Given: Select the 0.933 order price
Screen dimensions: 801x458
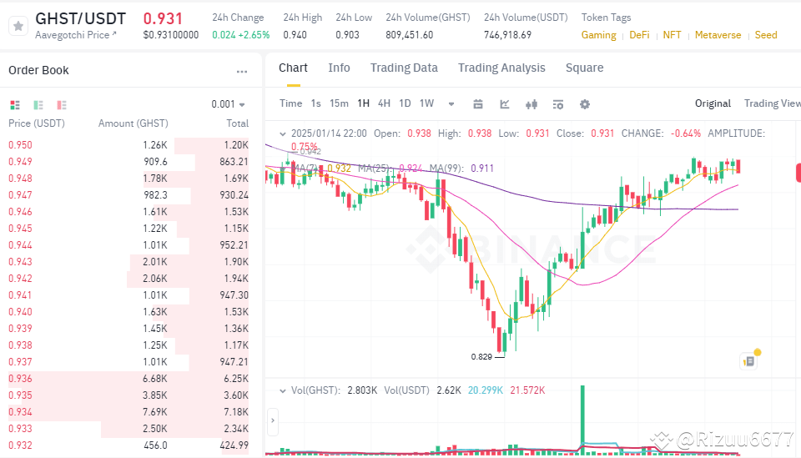Looking at the screenshot, I should [20, 429].
